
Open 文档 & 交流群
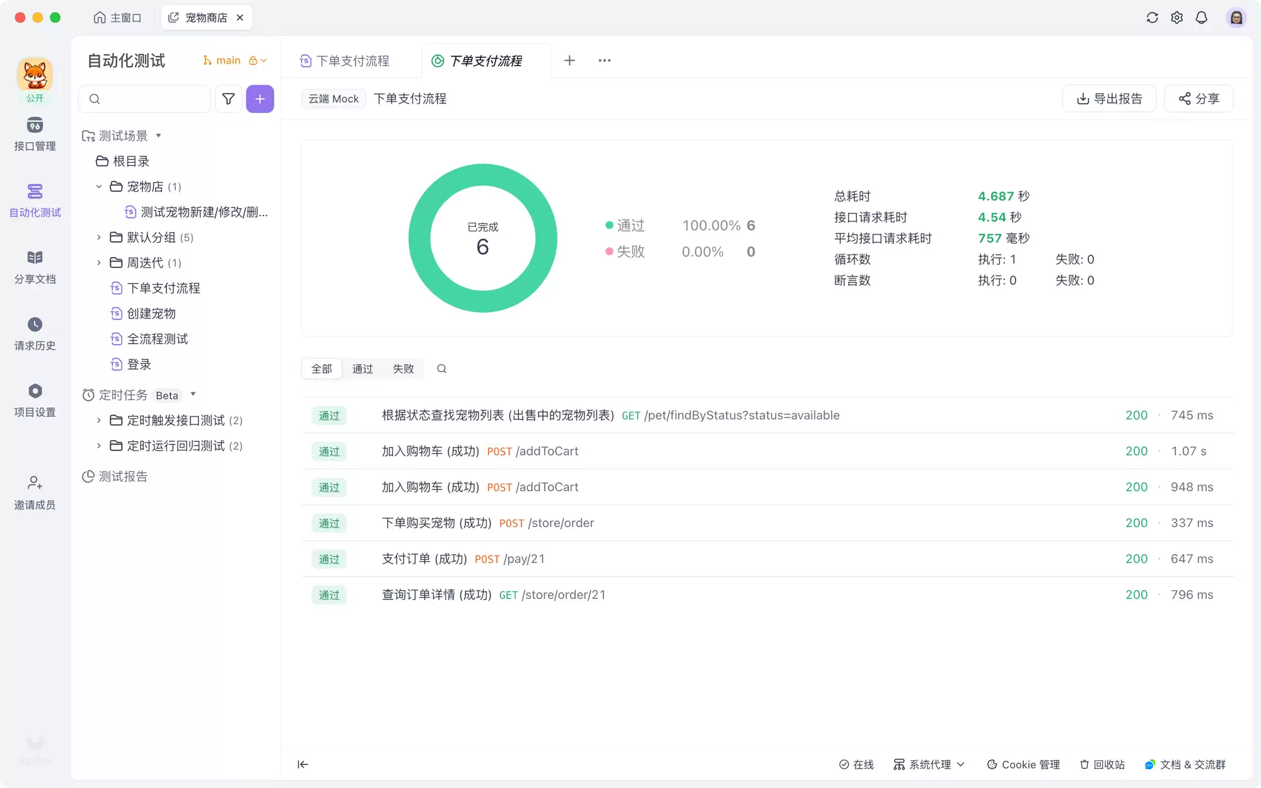[x=1185, y=765]
